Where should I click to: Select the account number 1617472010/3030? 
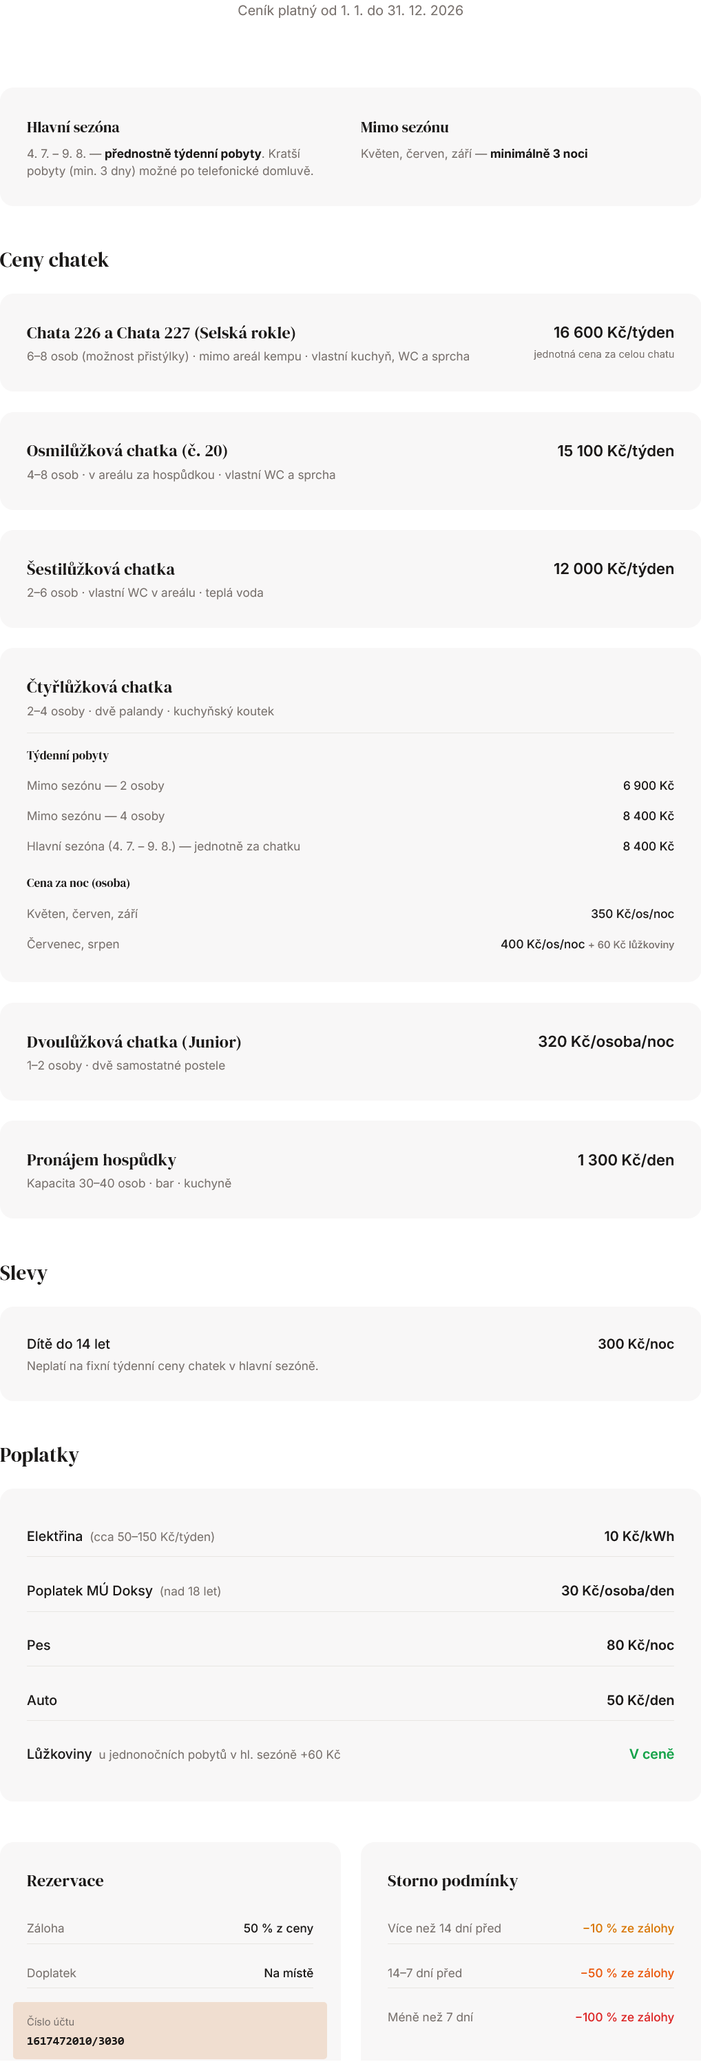point(75,2041)
